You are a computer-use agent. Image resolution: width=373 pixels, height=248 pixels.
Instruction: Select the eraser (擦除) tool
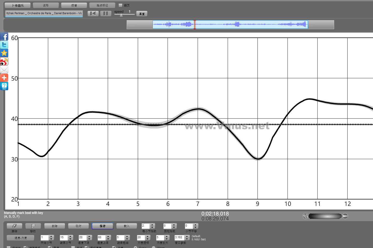[x=15, y=226]
